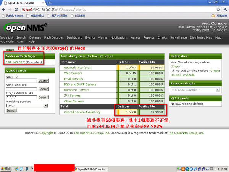Open Node List menu
This screenshot has width=229, height=172.
[6, 37]
